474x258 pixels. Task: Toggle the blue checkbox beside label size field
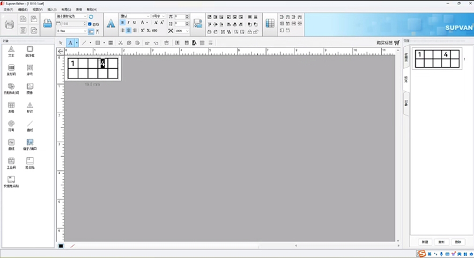pyautogui.click(x=90, y=24)
